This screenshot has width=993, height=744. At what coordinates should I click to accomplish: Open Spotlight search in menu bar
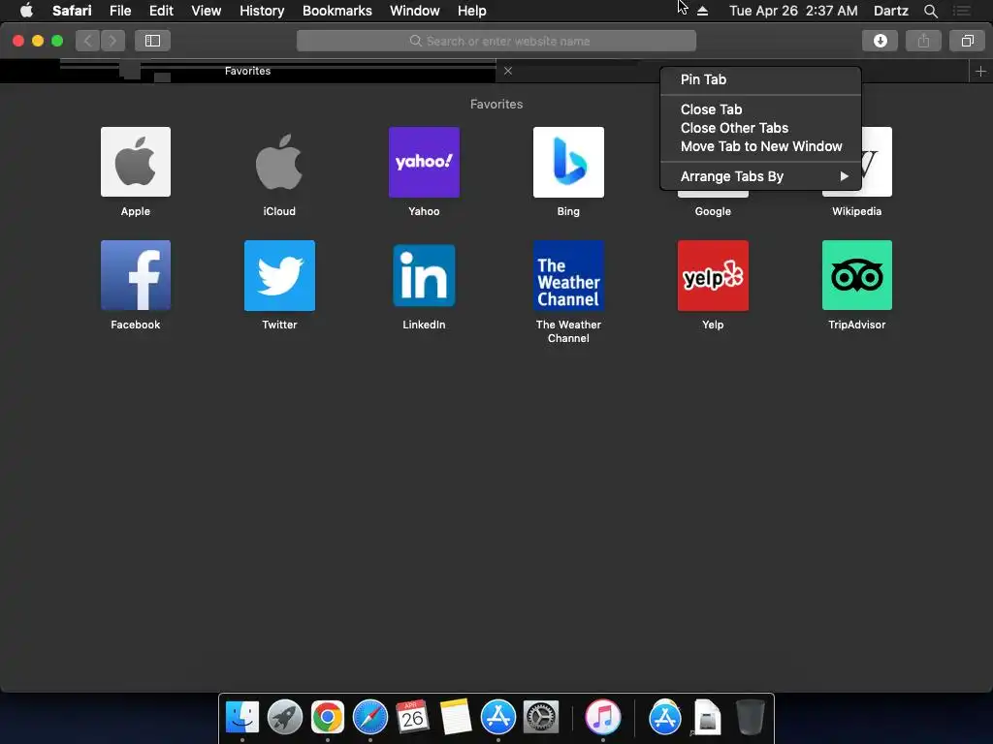[930, 11]
